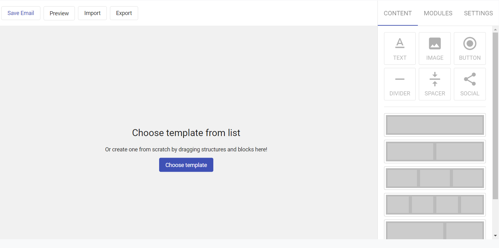Screen dimensions: 499x248
Task: Click the Import button
Action: [x=92, y=13]
